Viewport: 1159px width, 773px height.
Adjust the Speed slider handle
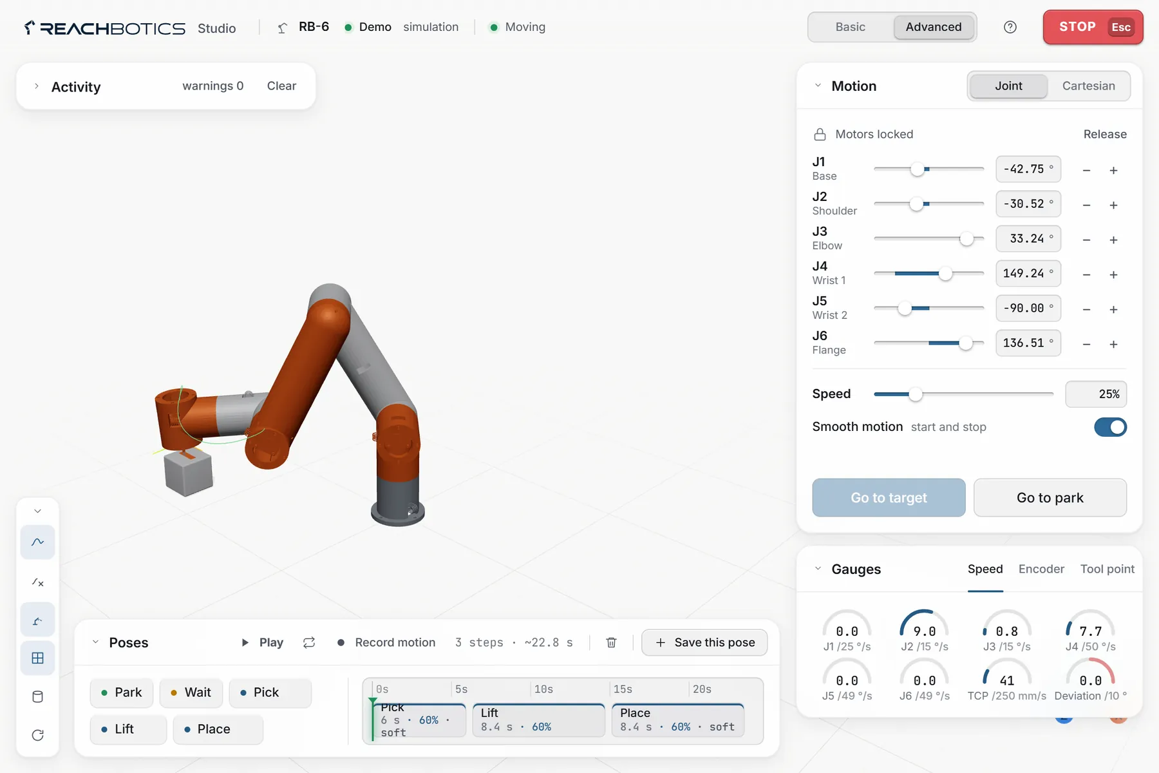(x=915, y=394)
